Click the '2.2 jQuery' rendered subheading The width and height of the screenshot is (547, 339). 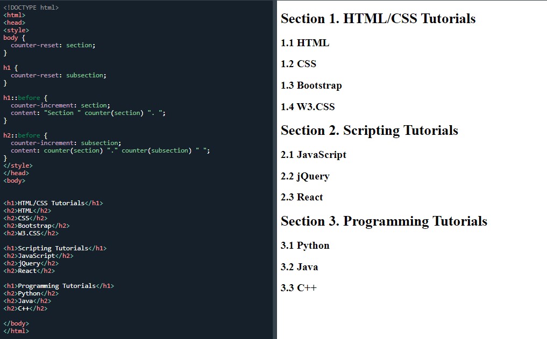(305, 176)
